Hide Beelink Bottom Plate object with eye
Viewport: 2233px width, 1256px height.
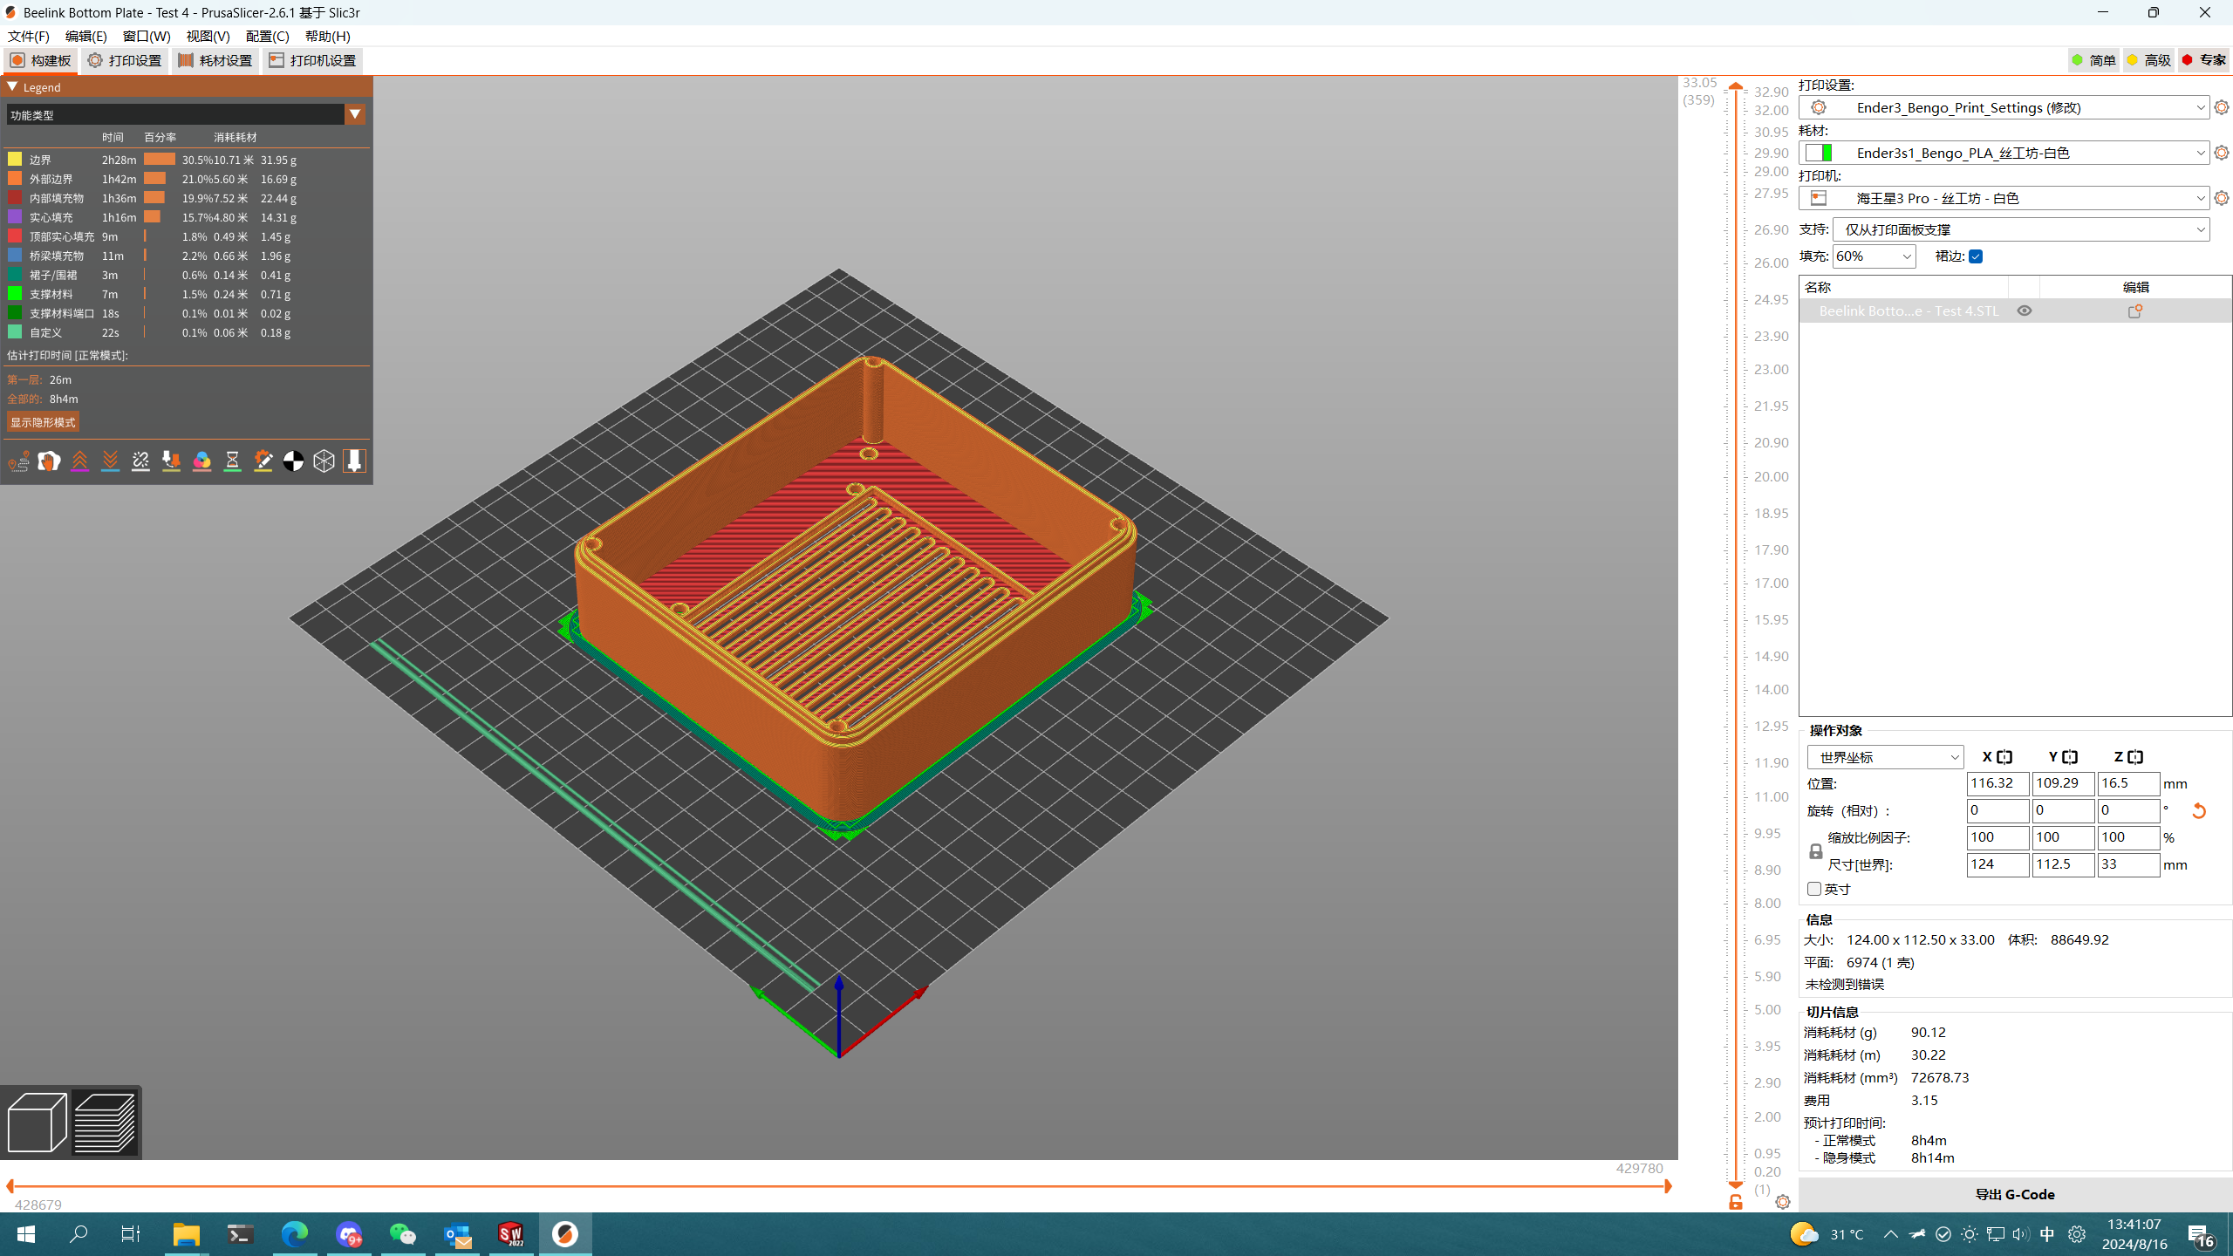[x=2025, y=311]
